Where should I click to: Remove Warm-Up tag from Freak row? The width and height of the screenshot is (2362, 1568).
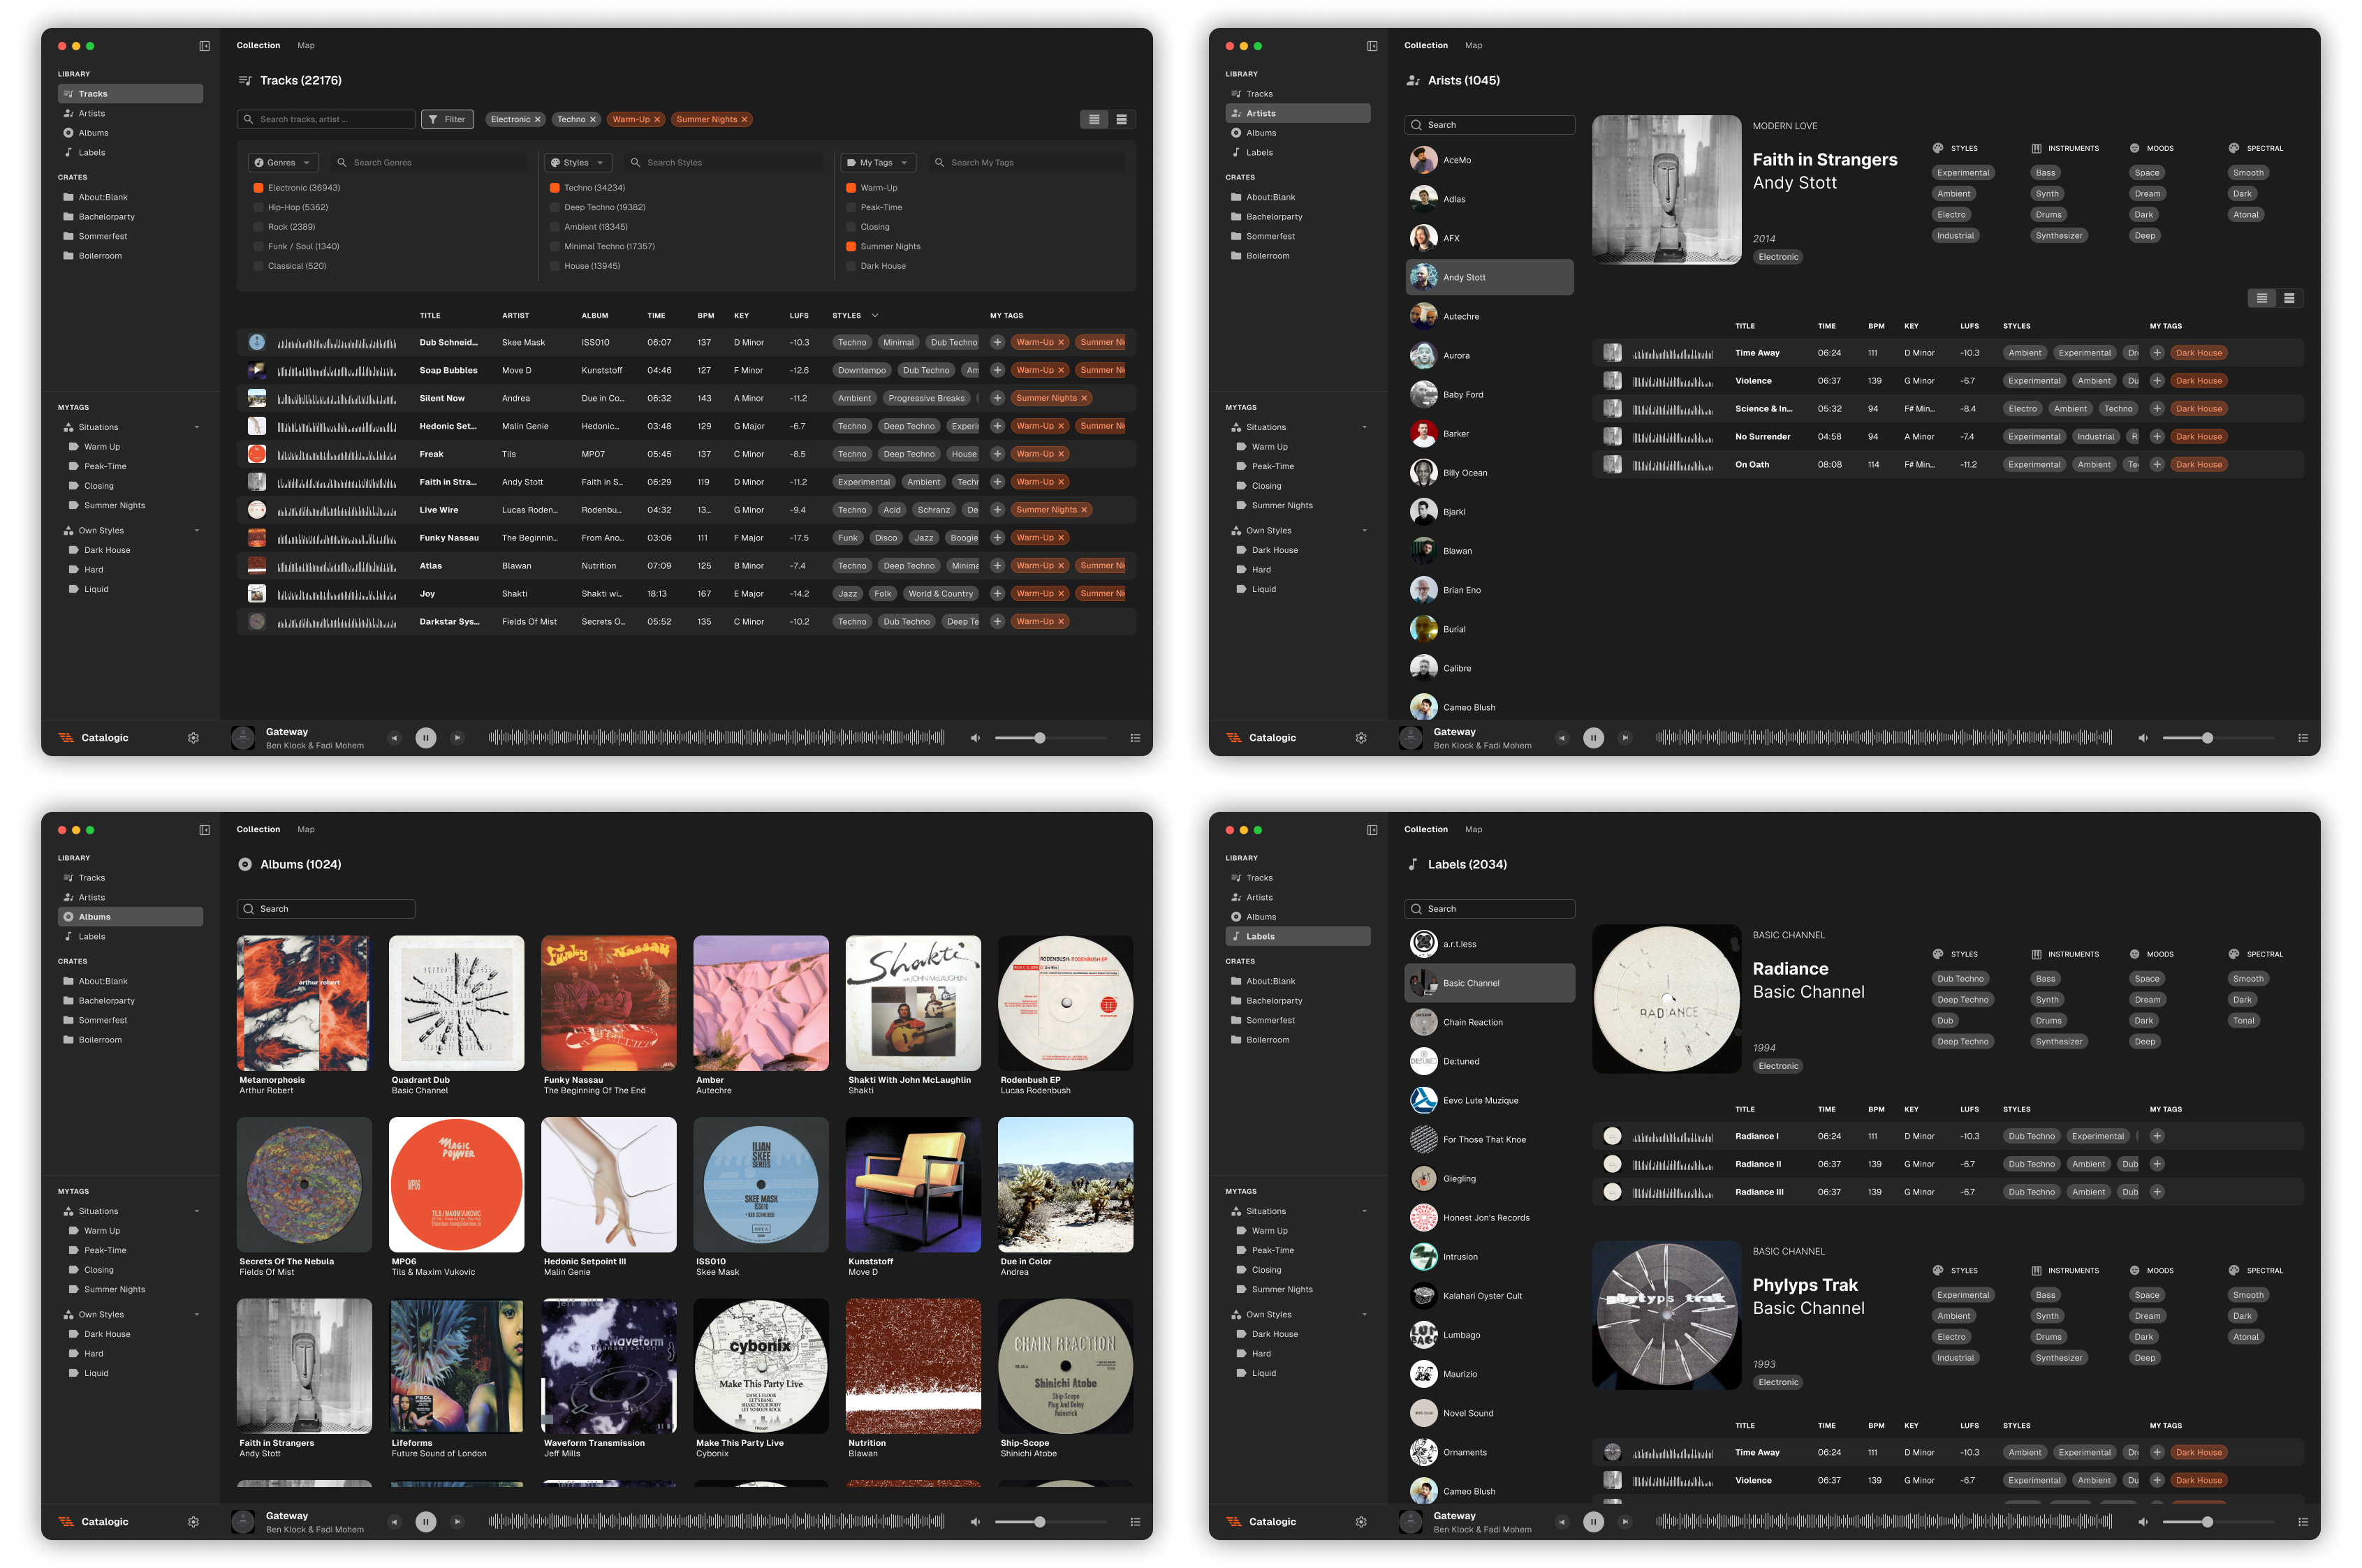click(x=1062, y=454)
